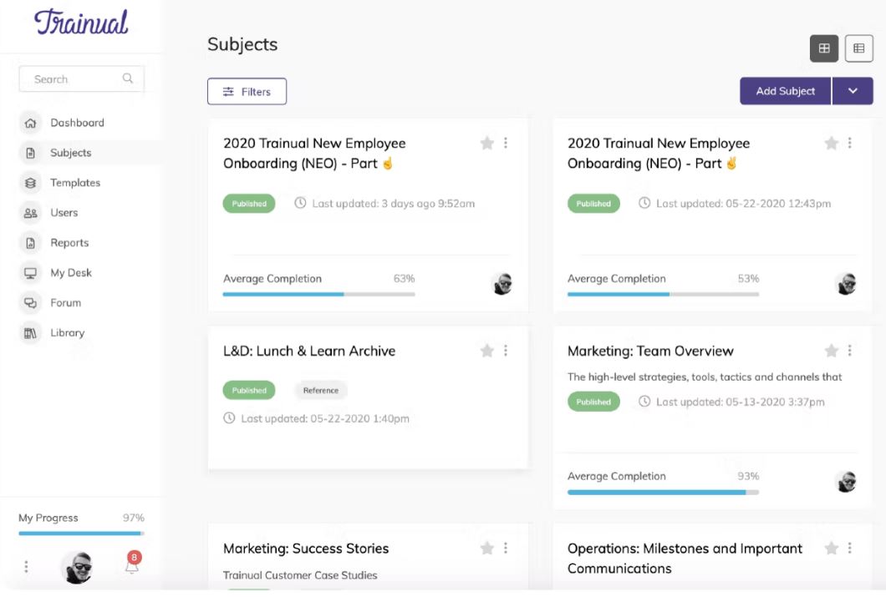Click the My Progress completion bar
886x597 pixels.
[79, 533]
